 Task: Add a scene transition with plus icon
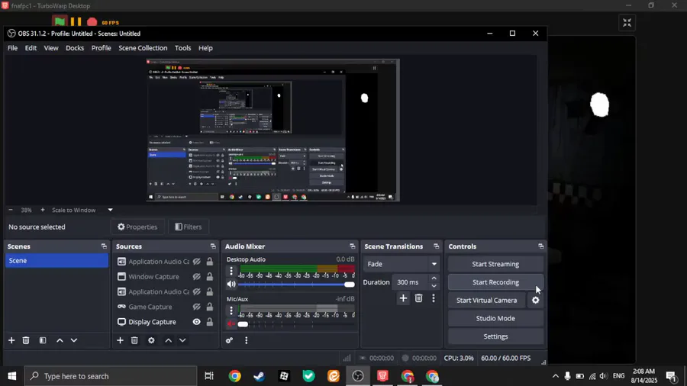click(x=403, y=298)
